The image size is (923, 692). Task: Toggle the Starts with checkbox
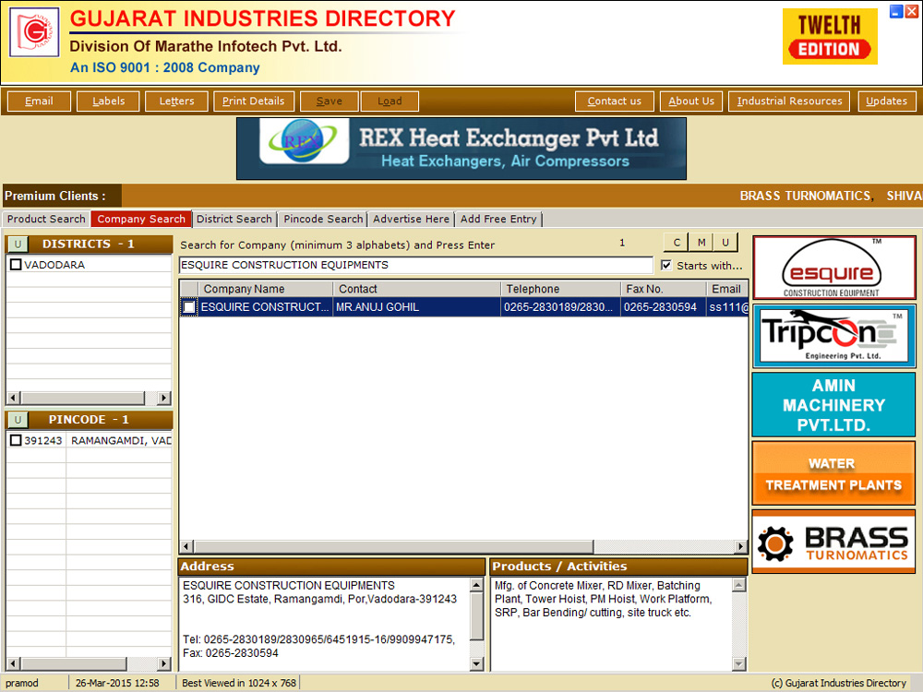pos(666,266)
